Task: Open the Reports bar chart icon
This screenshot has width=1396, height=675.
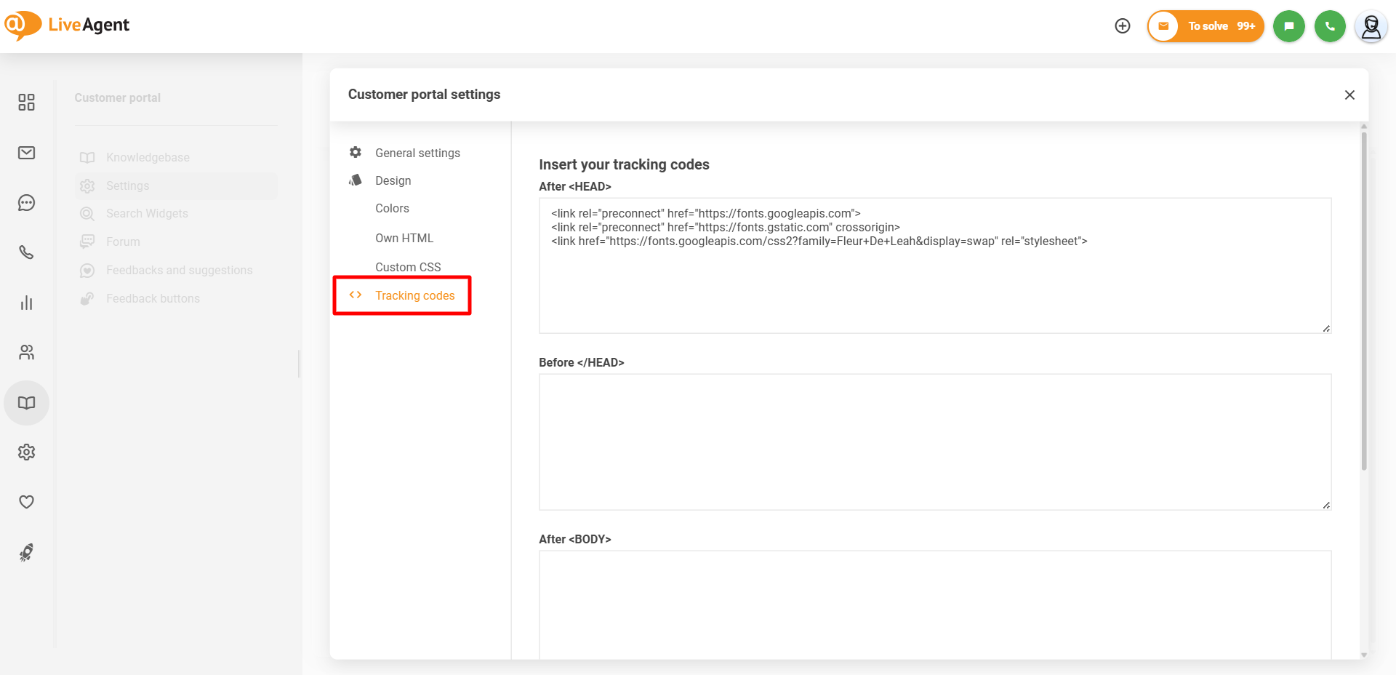Action: point(26,303)
